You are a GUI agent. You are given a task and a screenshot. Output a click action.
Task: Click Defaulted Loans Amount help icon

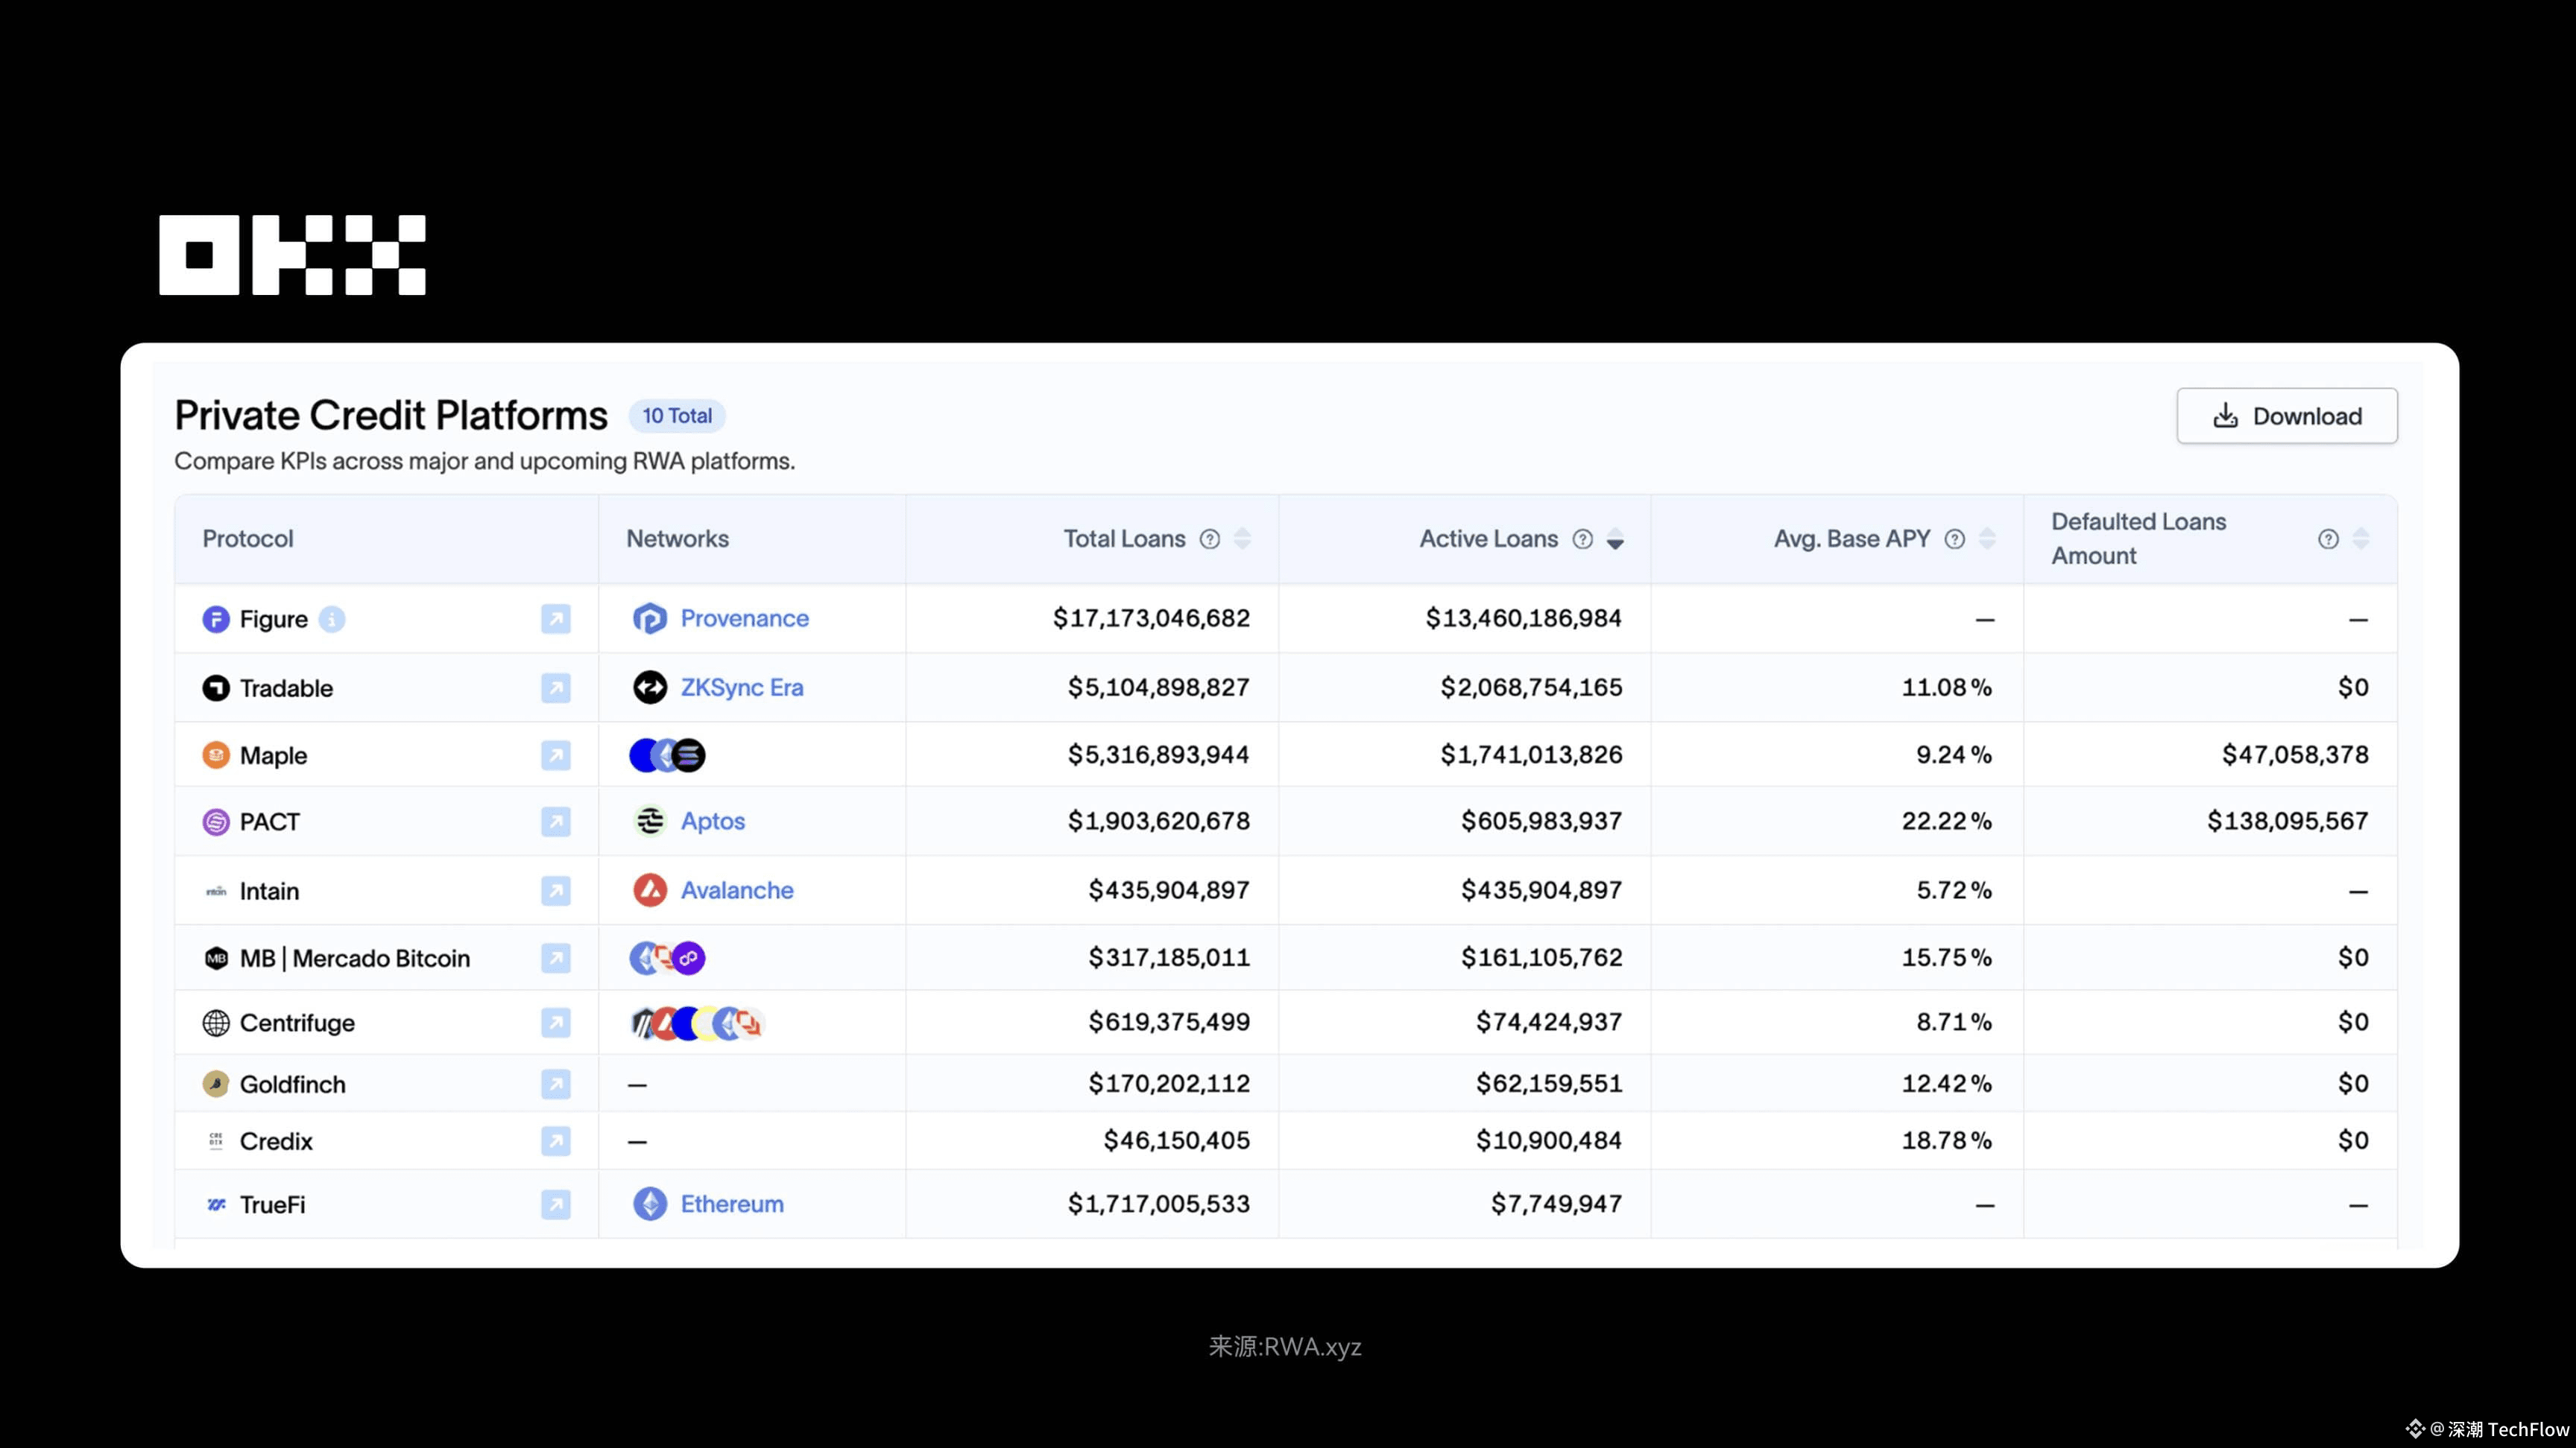[2328, 539]
